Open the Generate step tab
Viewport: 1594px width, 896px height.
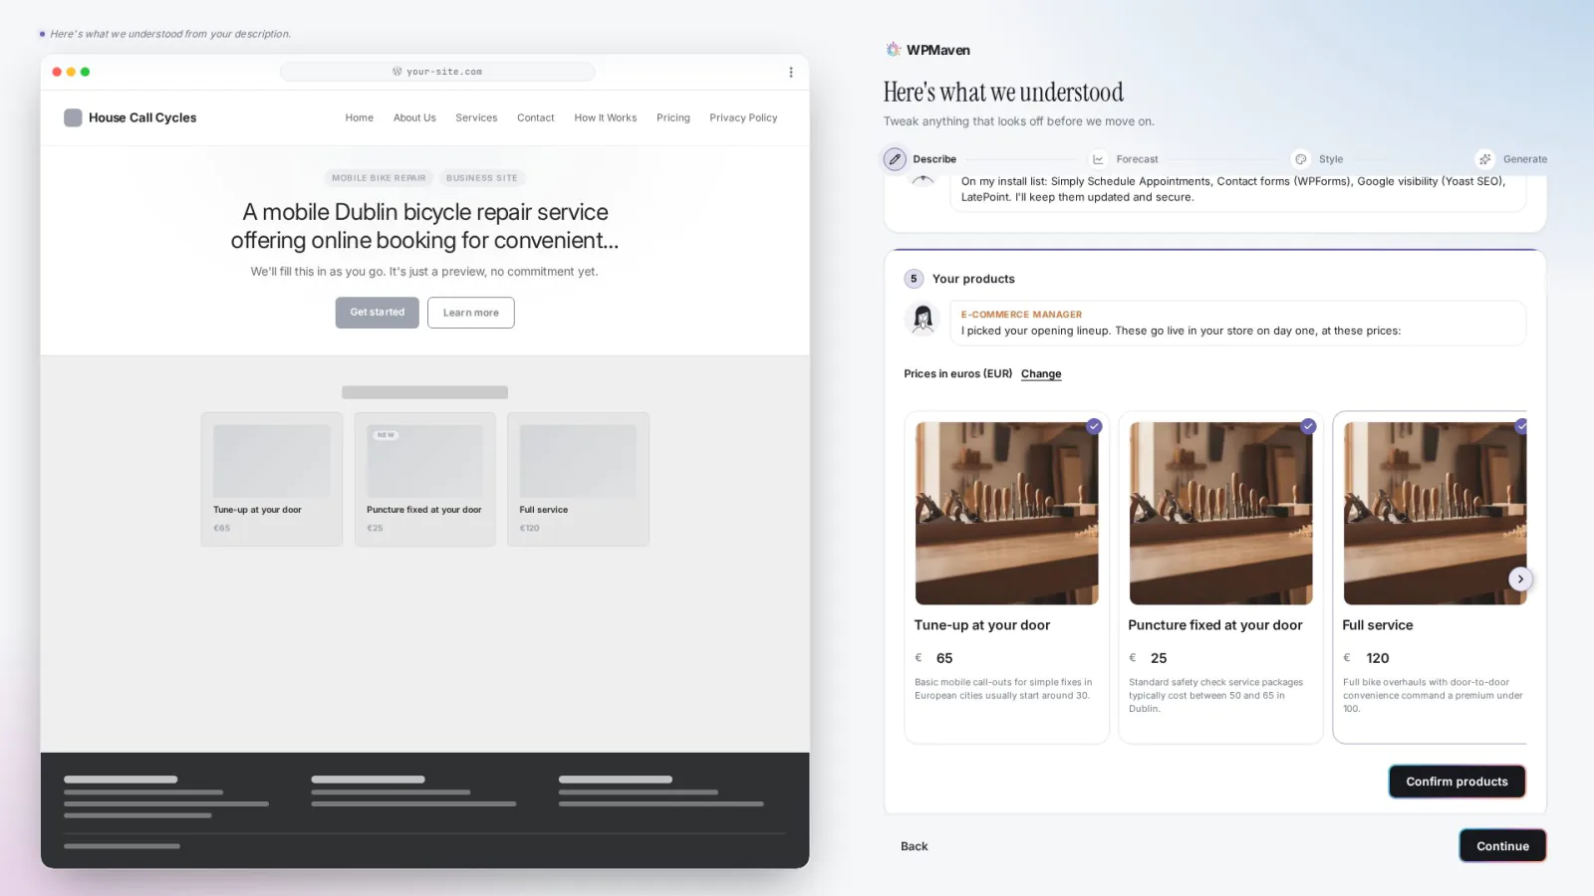tap(1511, 159)
